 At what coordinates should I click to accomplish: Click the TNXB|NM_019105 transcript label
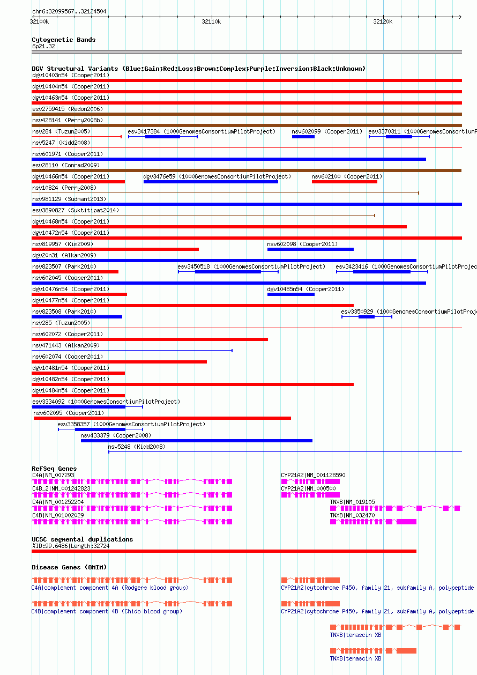[353, 502]
